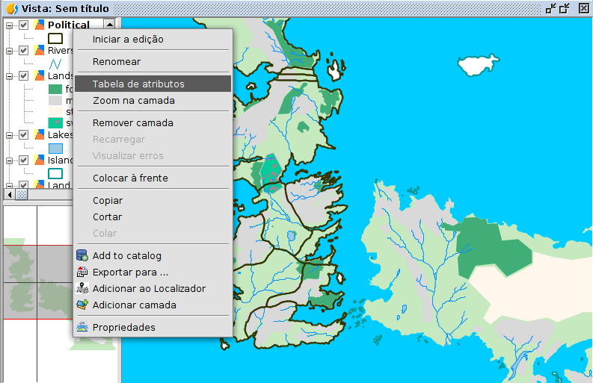Toggle the Rivers layer checkbox
593x383 pixels.
[24, 50]
